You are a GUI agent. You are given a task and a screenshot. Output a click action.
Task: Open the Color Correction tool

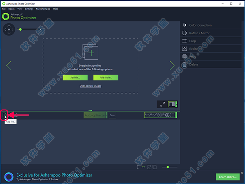coord(200,25)
